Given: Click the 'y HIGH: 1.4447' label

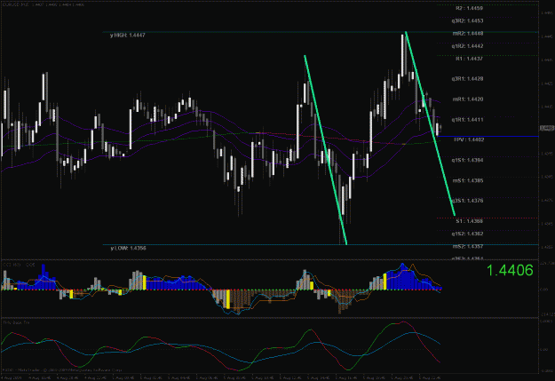Looking at the screenshot, I should (127, 36).
